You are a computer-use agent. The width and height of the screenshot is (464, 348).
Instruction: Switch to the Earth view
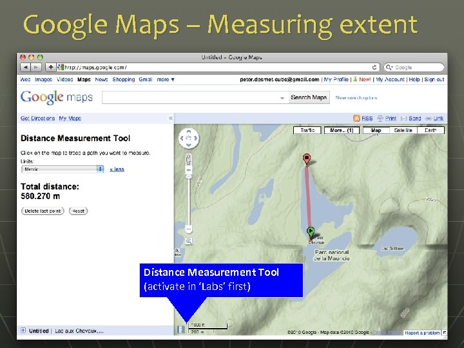(430, 130)
